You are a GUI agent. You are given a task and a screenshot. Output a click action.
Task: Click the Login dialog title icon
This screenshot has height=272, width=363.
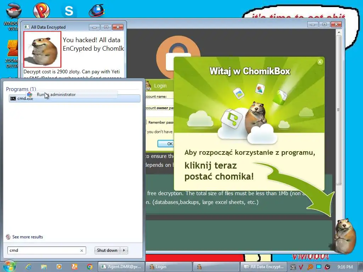pos(149,86)
